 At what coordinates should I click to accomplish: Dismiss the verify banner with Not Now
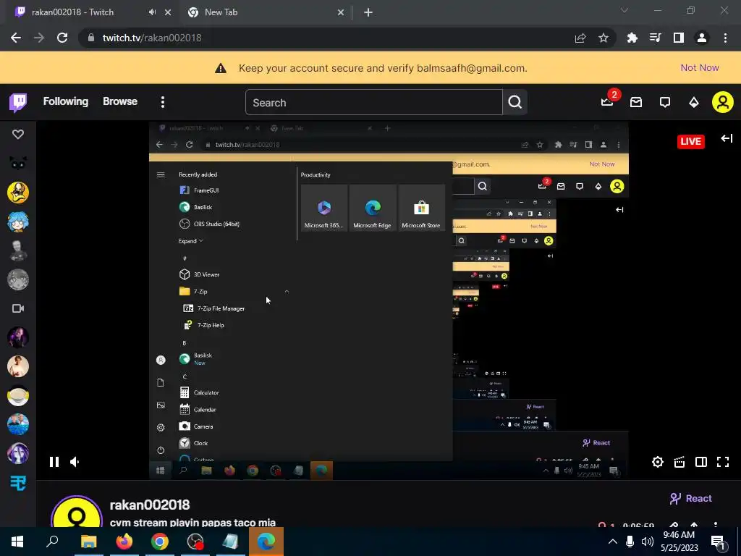pyautogui.click(x=700, y=67)
